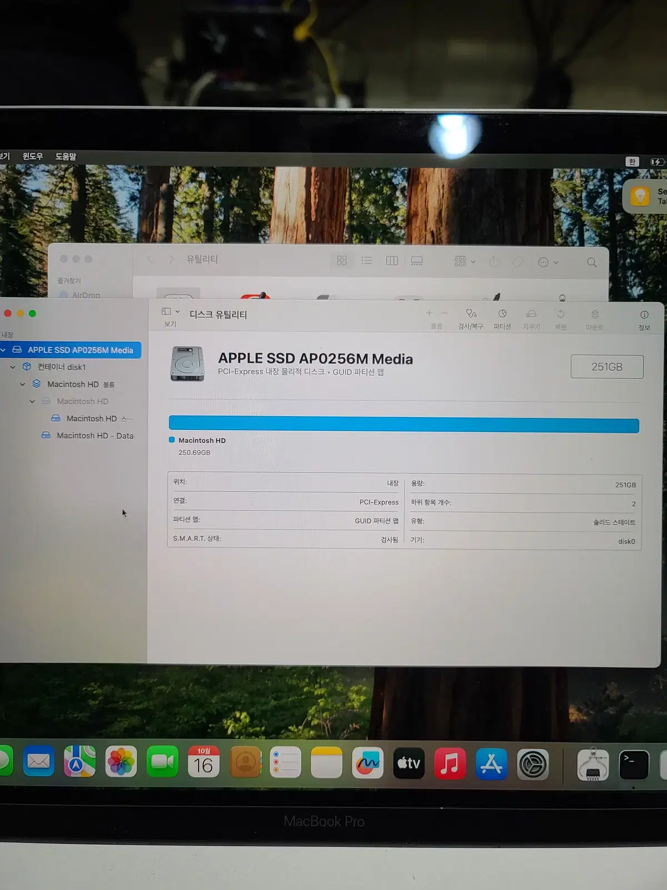Select Macintosh HD - Data volume
Image resolution: width=667 pixels, height=890 pixels.
click(95, 436)
